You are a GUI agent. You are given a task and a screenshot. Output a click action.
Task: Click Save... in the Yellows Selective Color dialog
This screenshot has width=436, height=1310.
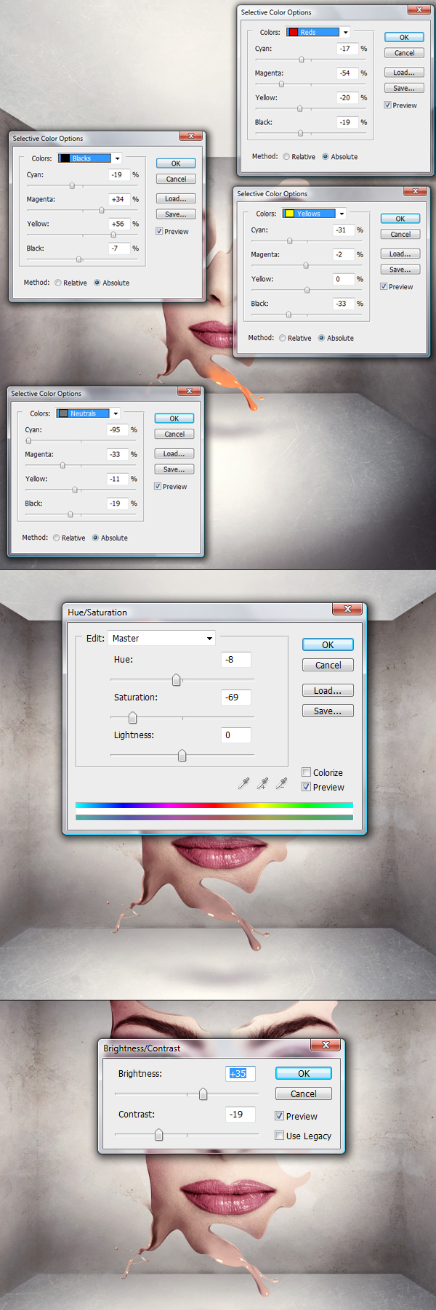tap(400, 270)
